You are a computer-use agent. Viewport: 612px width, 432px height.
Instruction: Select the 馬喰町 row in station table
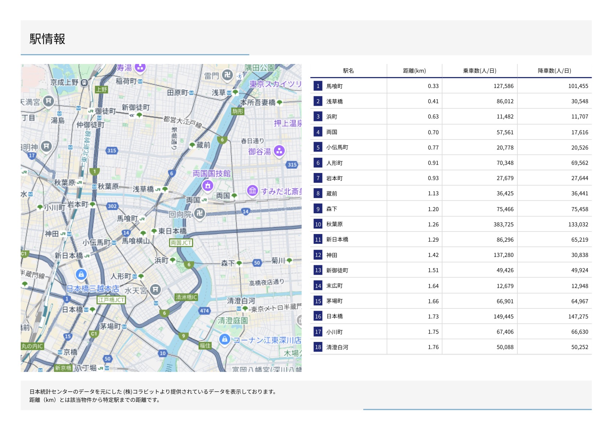pyautogui.click(x=334, y=86)
